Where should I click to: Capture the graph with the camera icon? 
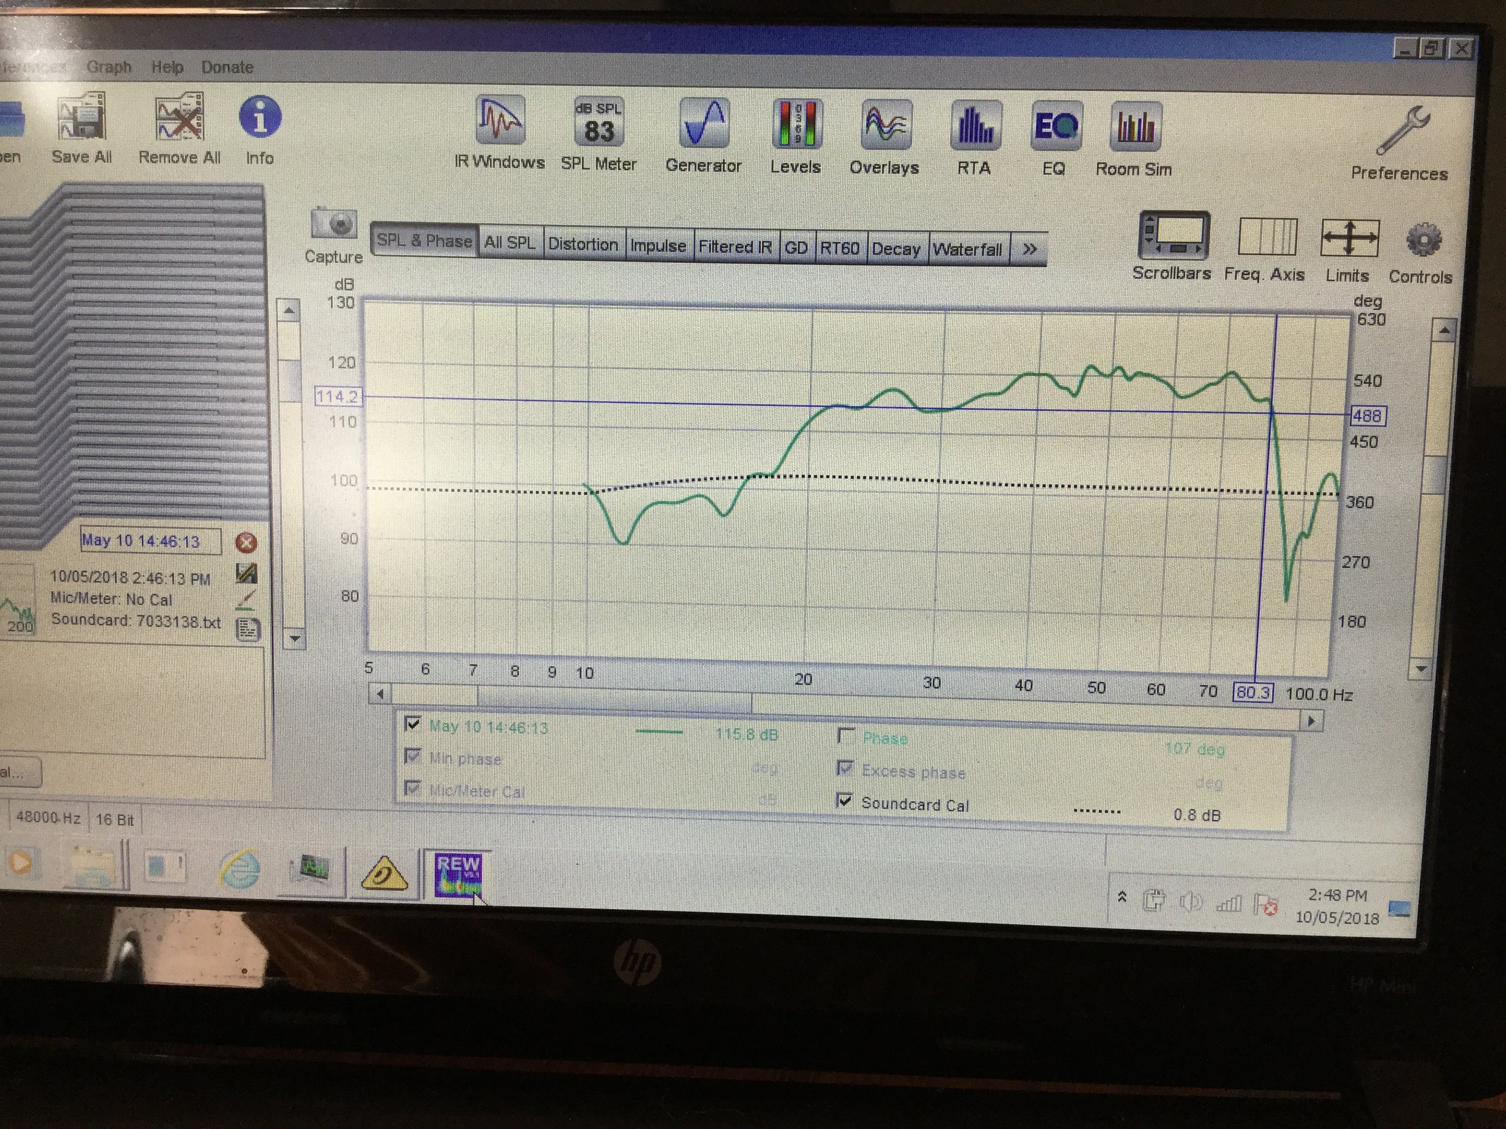[x=334, y=224]
